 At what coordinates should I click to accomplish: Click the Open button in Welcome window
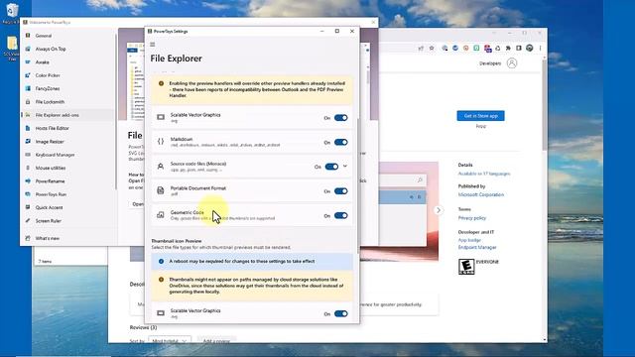138,204
